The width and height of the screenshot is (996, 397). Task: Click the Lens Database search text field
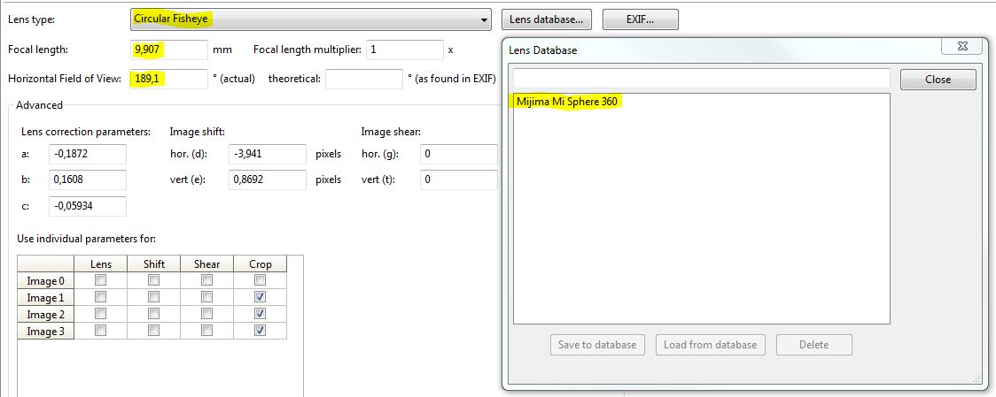click(x=700, y=79)
